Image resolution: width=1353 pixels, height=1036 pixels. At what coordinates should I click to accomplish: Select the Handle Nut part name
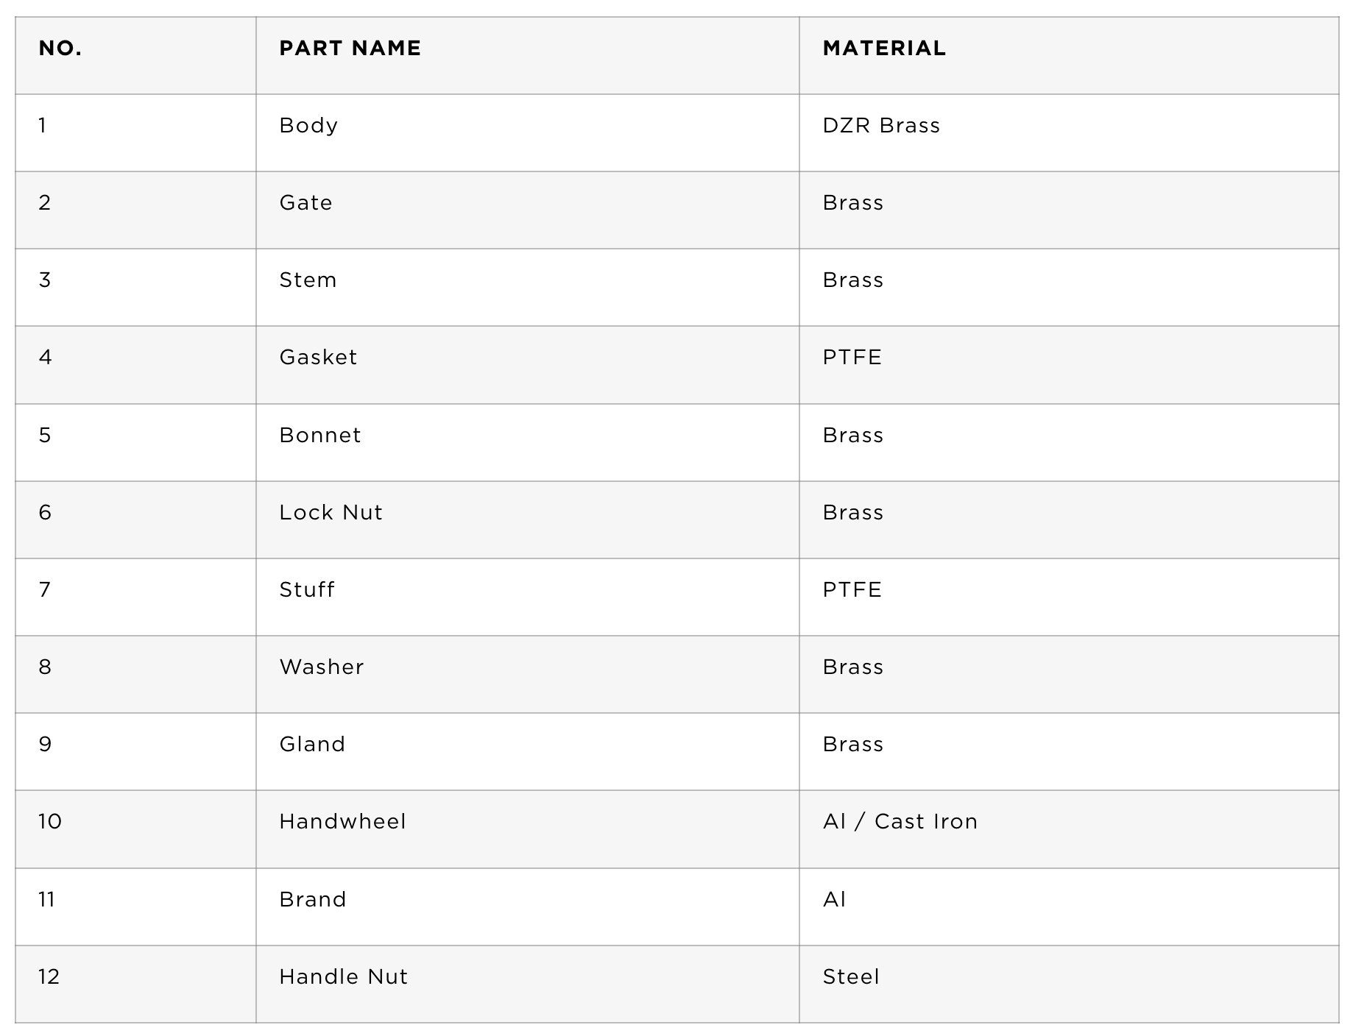click(343, 977)
